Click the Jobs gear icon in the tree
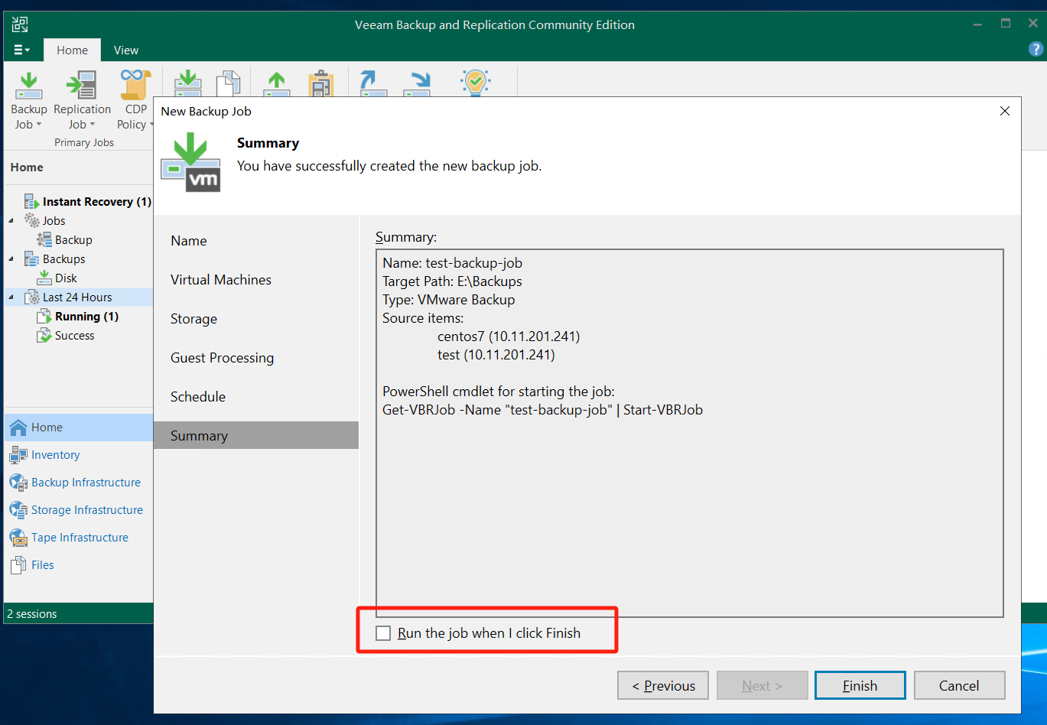Image resolution: width=1047 pixels, height=725 pixels. (32, 221)
